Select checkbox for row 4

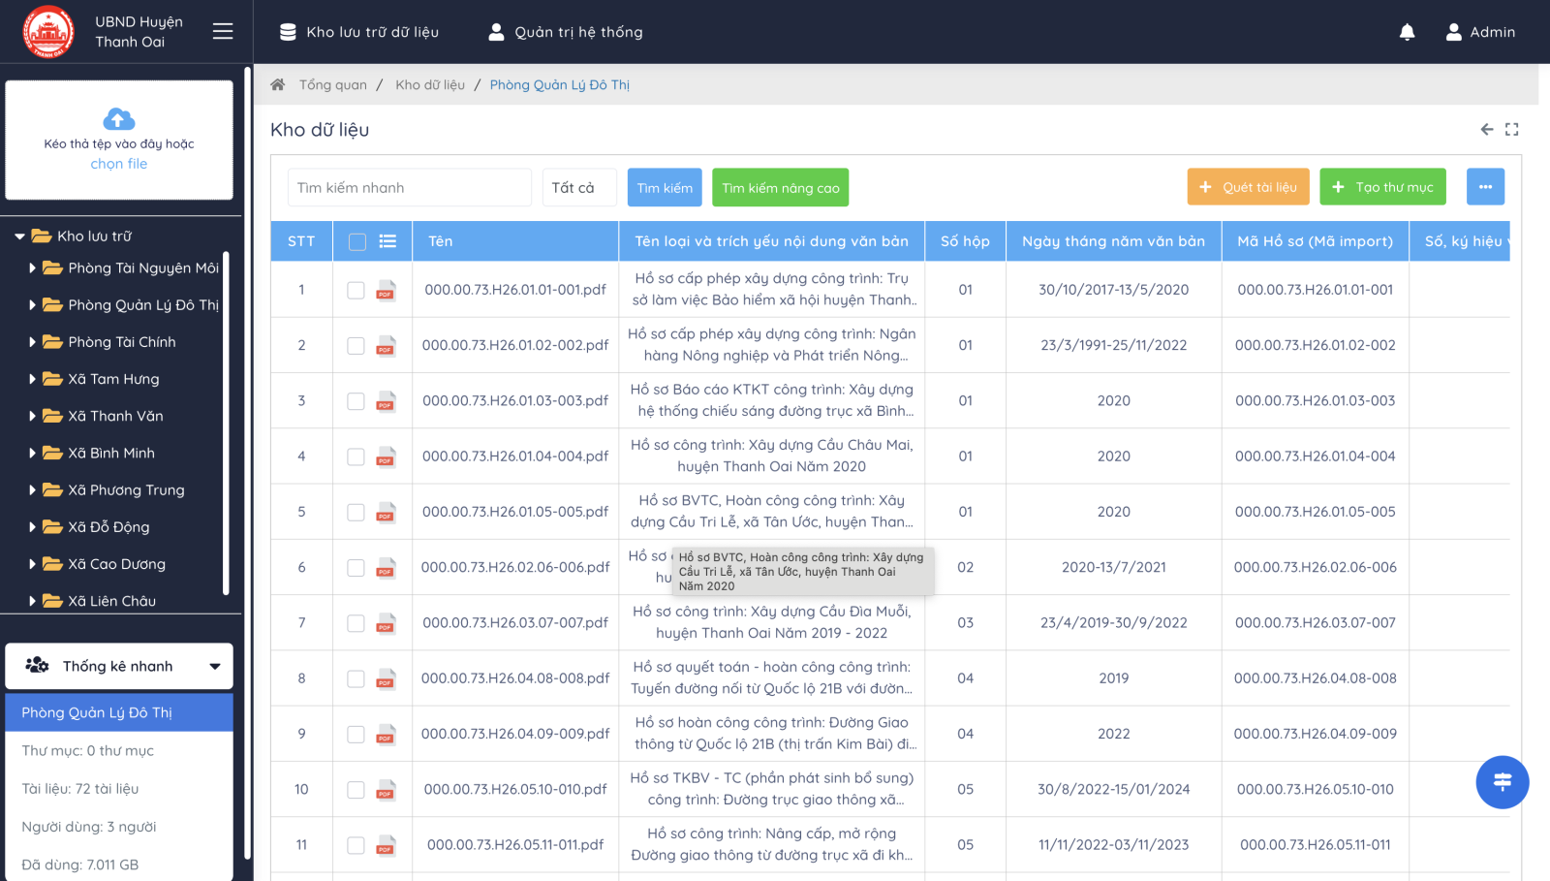(356, 456)
